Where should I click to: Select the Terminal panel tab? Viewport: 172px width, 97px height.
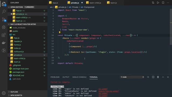tap(94, 77)
